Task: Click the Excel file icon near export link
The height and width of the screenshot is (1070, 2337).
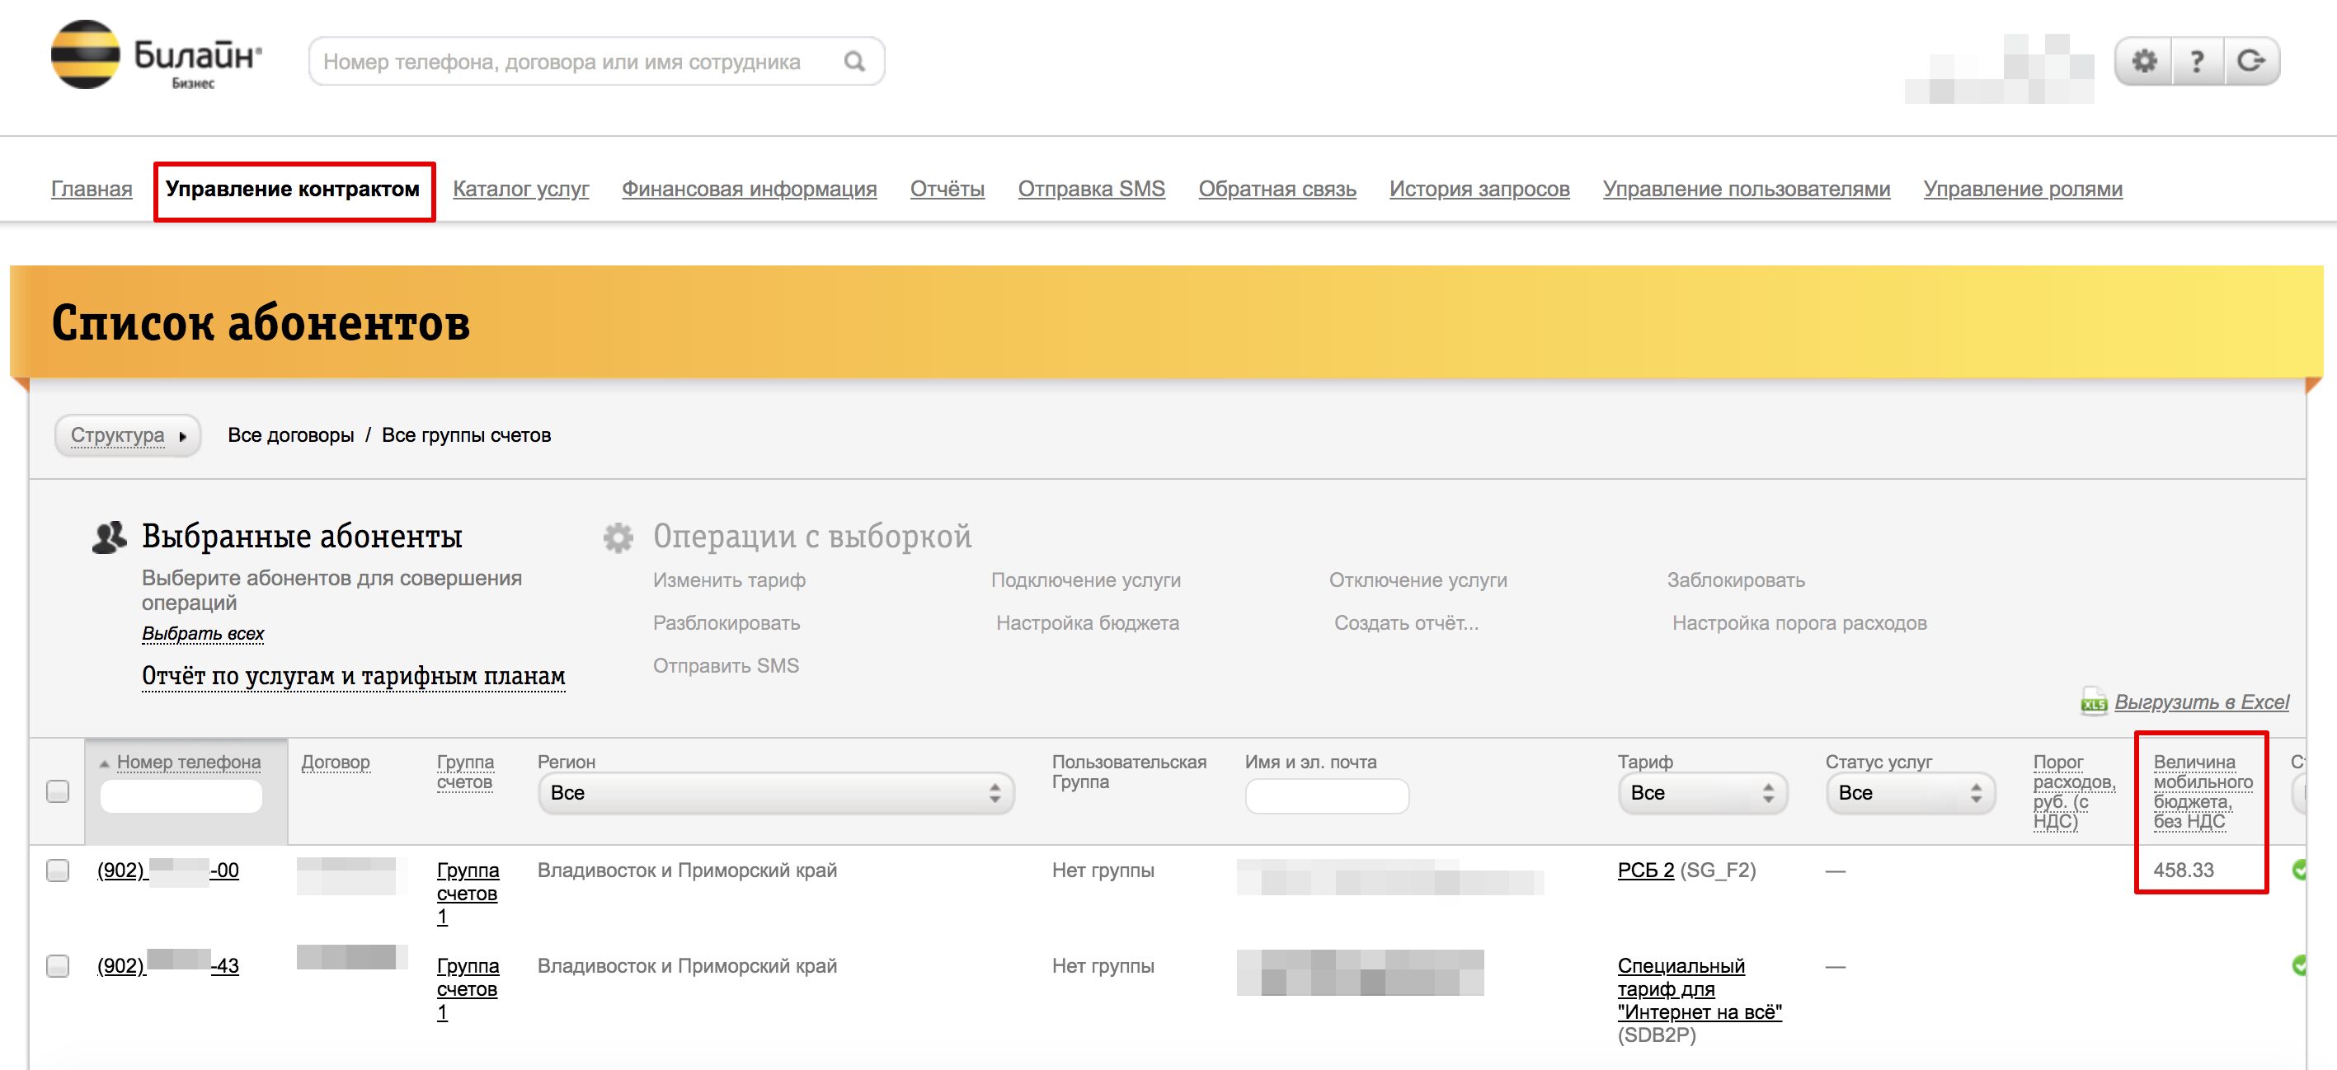Action: pyautogui.click(x=2094, y=701)
